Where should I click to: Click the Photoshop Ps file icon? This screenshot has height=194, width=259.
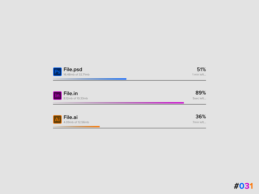tap(57, 72)
